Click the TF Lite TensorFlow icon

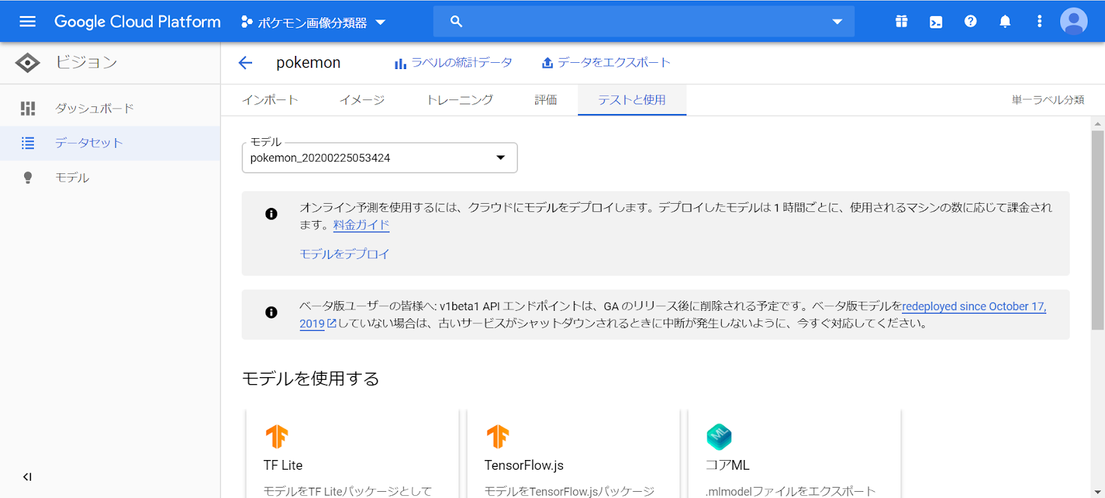(277, 437)
